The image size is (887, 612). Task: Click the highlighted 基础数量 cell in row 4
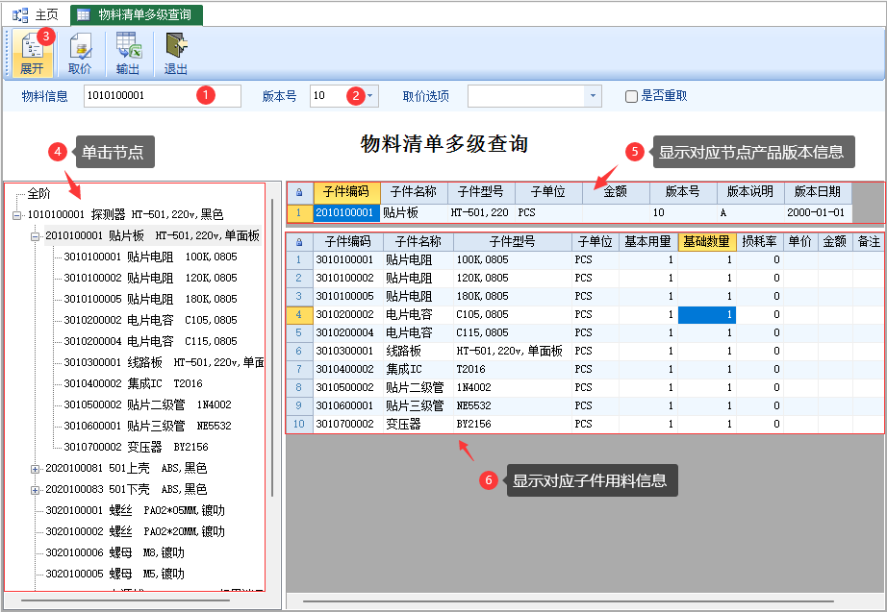coord(706,315)
